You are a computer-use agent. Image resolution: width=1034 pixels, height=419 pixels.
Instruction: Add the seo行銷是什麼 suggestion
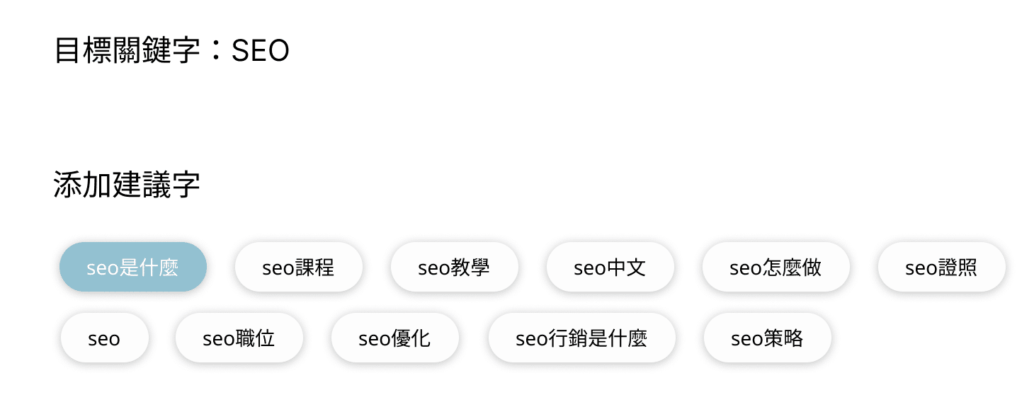[581, 338]
